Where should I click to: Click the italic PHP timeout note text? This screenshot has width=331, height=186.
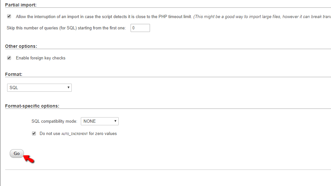[262, 16]
